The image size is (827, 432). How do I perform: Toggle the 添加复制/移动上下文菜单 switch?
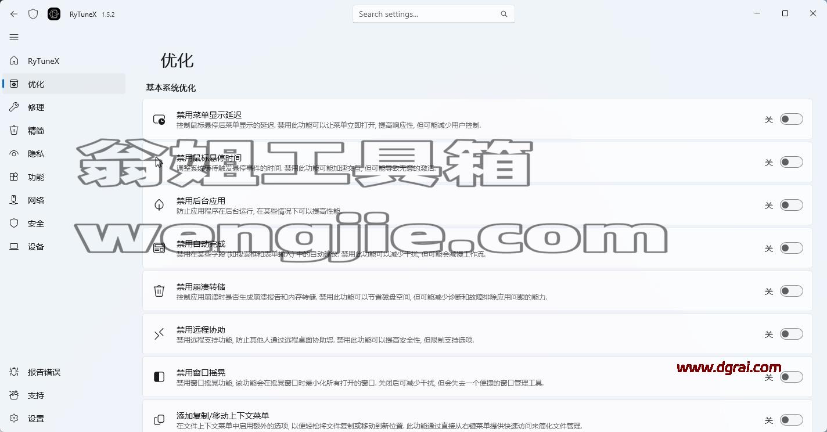point(791,420)
